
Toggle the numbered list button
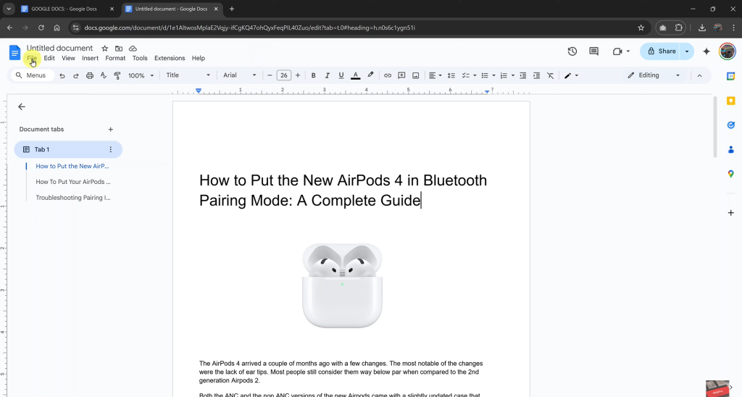coord(504,75)
